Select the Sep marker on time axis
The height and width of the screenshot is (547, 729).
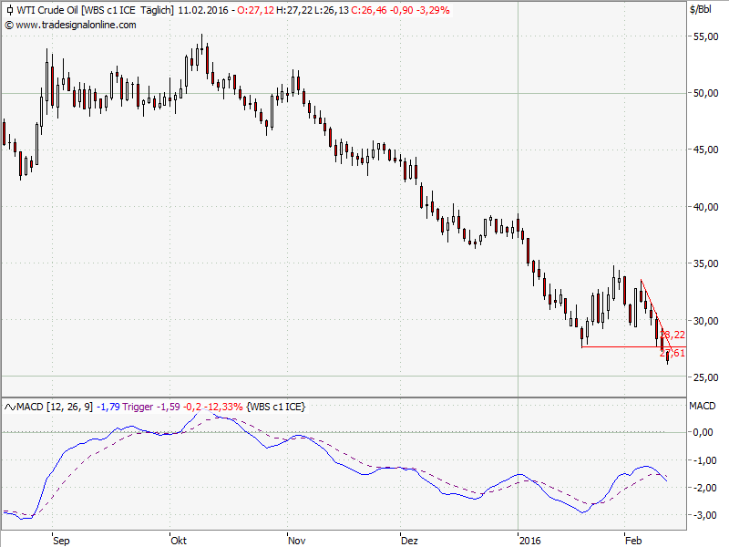point(61,540)
